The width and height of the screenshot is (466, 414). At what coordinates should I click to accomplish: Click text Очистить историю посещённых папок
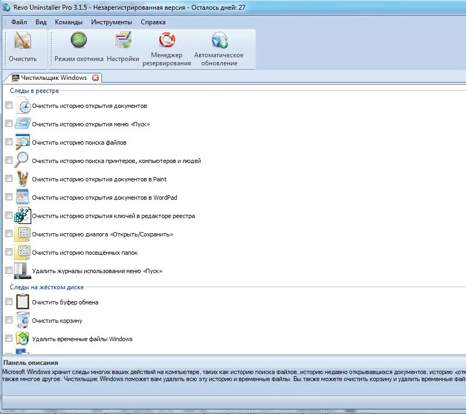pyautogui.click(x=85, y=253)
